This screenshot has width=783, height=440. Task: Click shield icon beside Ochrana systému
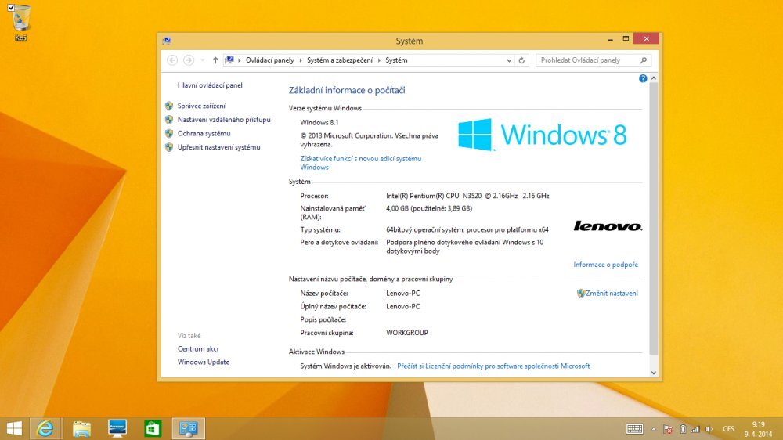click(x=169, y=133)
